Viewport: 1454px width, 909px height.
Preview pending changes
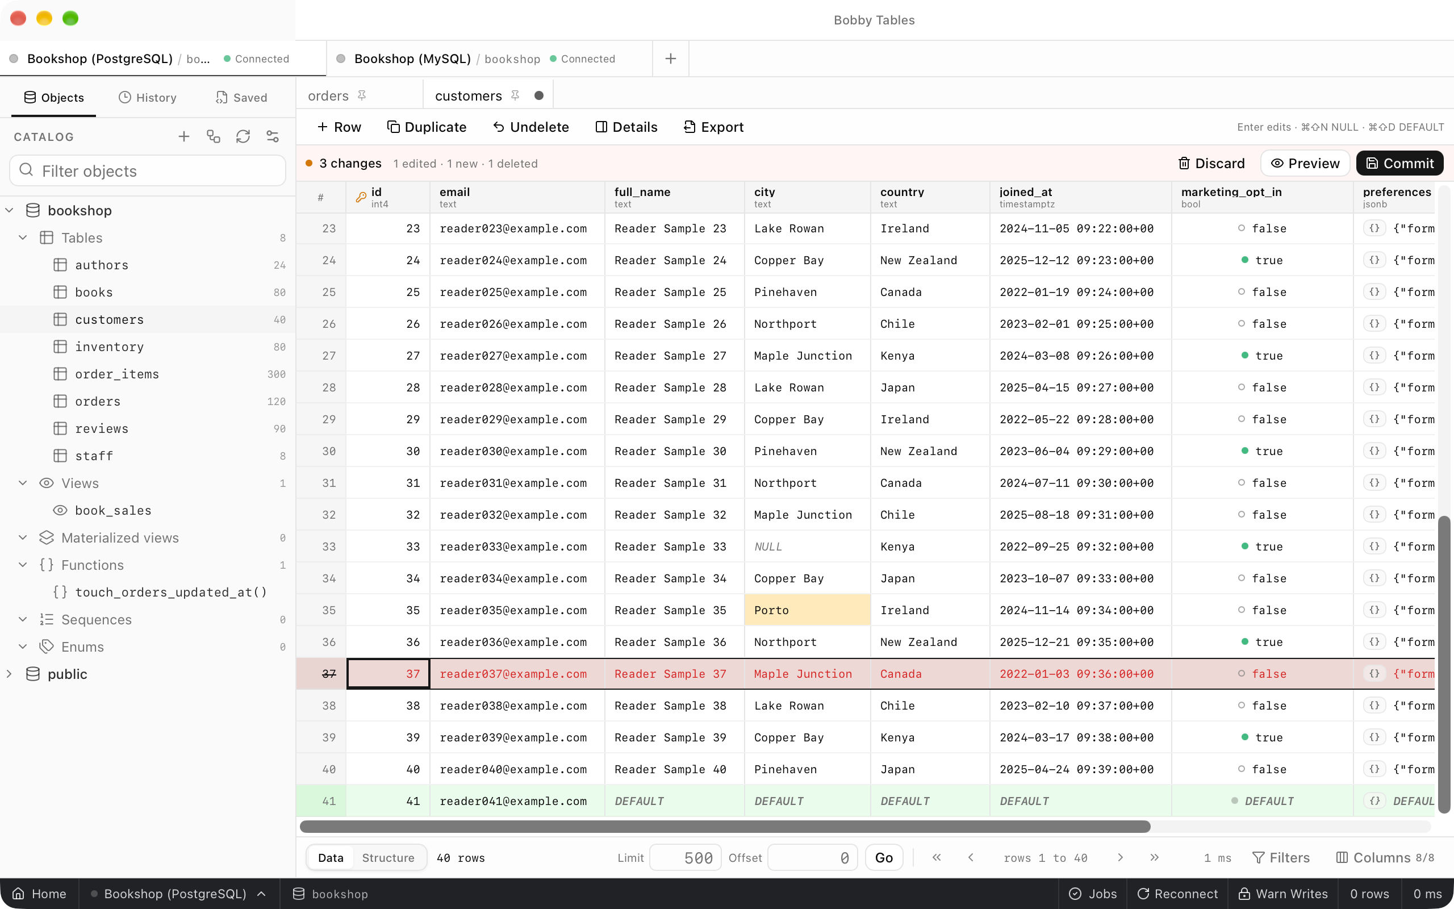pyautogui.click(x=1305, y=164)
